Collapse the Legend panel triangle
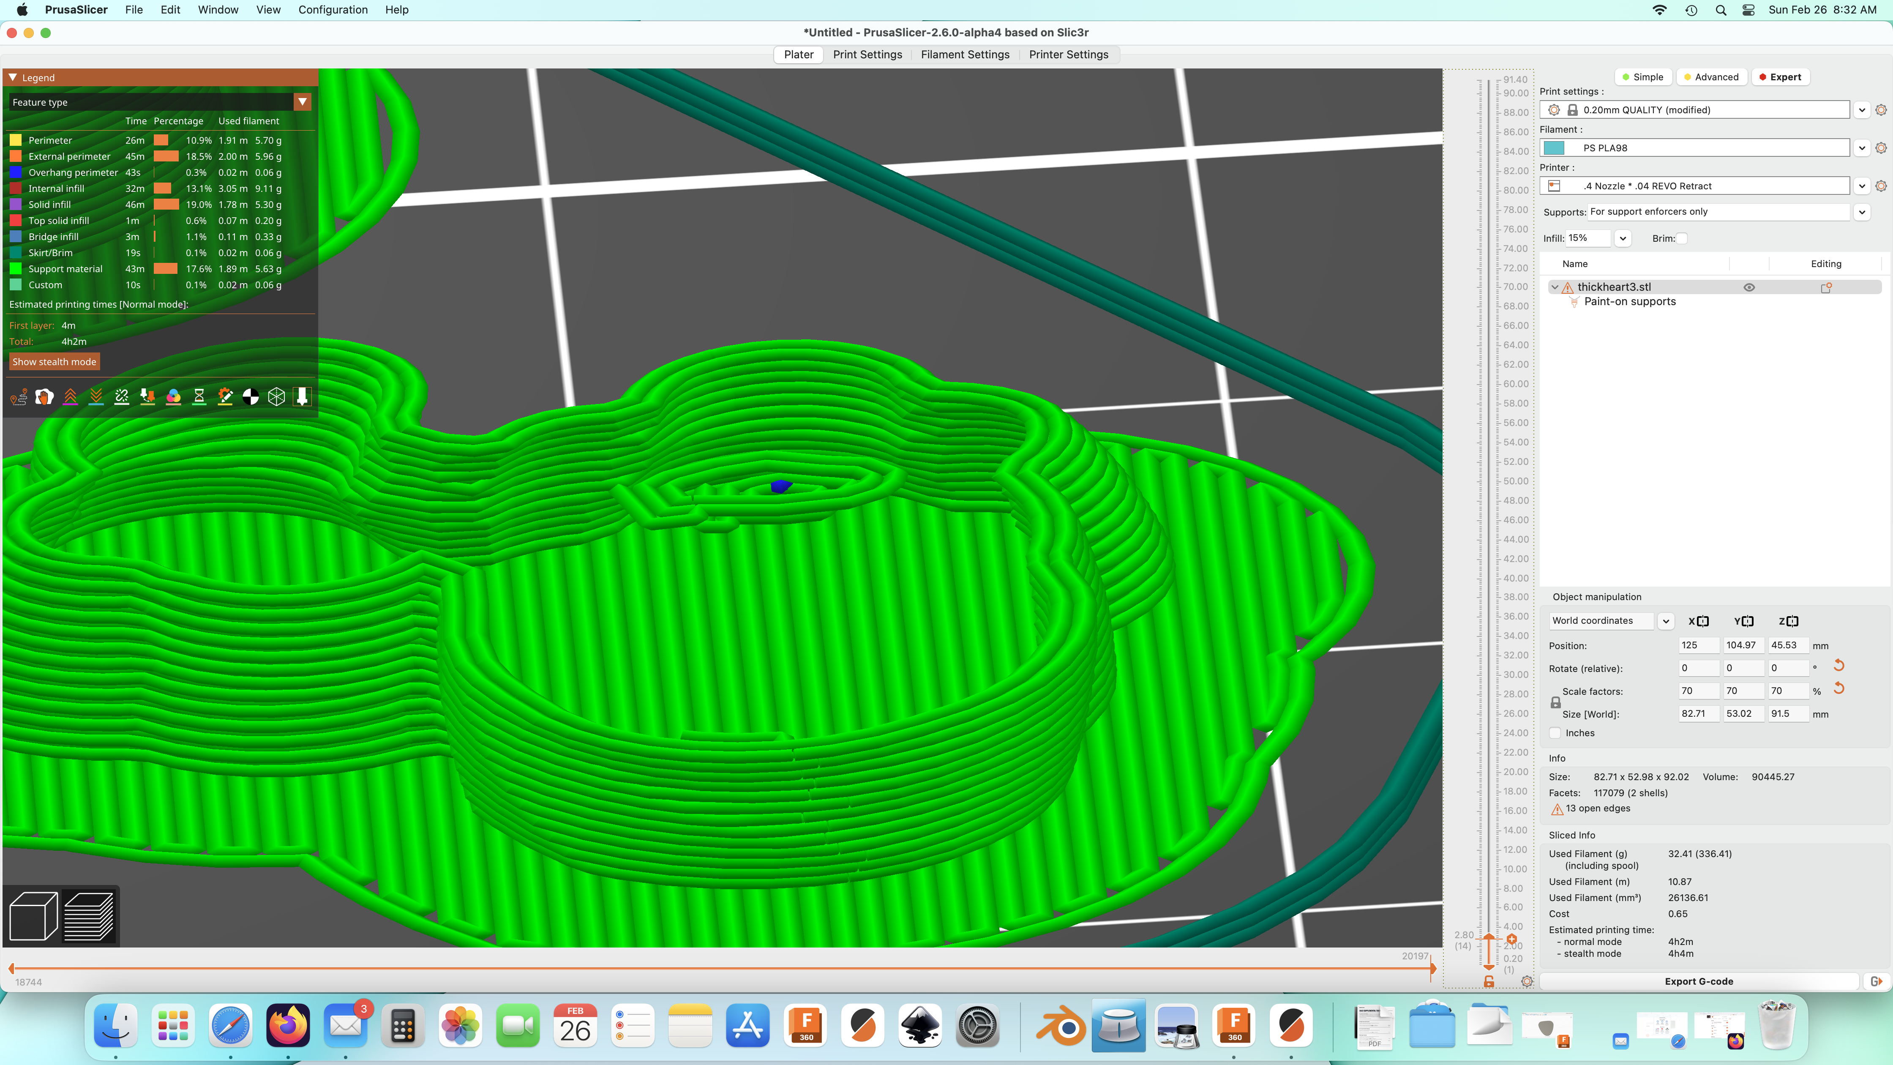 (13, 77)
